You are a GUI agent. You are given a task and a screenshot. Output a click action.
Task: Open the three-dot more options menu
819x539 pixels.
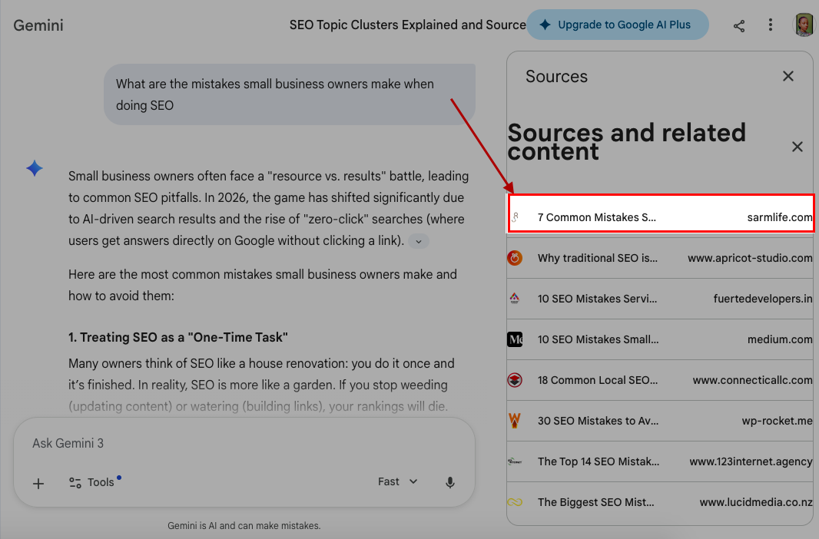click(771, 25)
